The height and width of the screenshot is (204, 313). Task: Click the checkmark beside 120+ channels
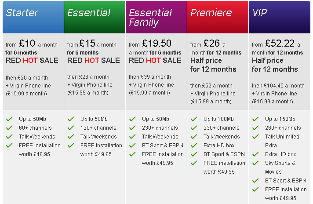(71, 128)
